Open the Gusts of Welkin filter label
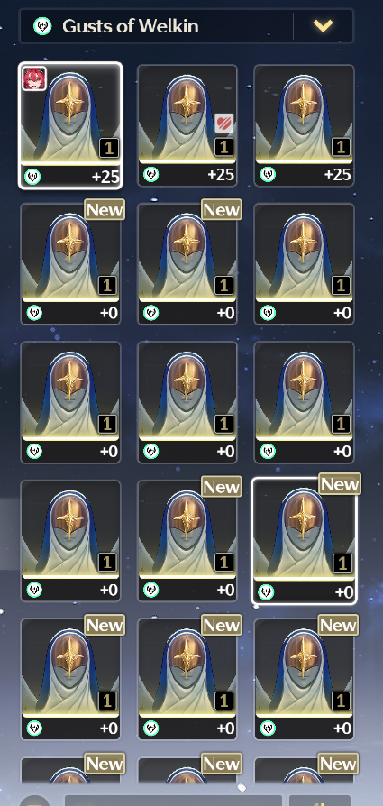383x806 pixels. [x=130, y=26]
